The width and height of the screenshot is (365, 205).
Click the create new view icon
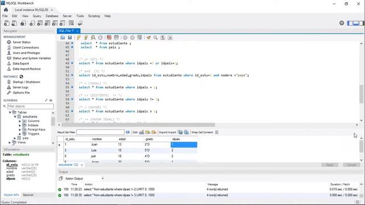click(47, 23)
